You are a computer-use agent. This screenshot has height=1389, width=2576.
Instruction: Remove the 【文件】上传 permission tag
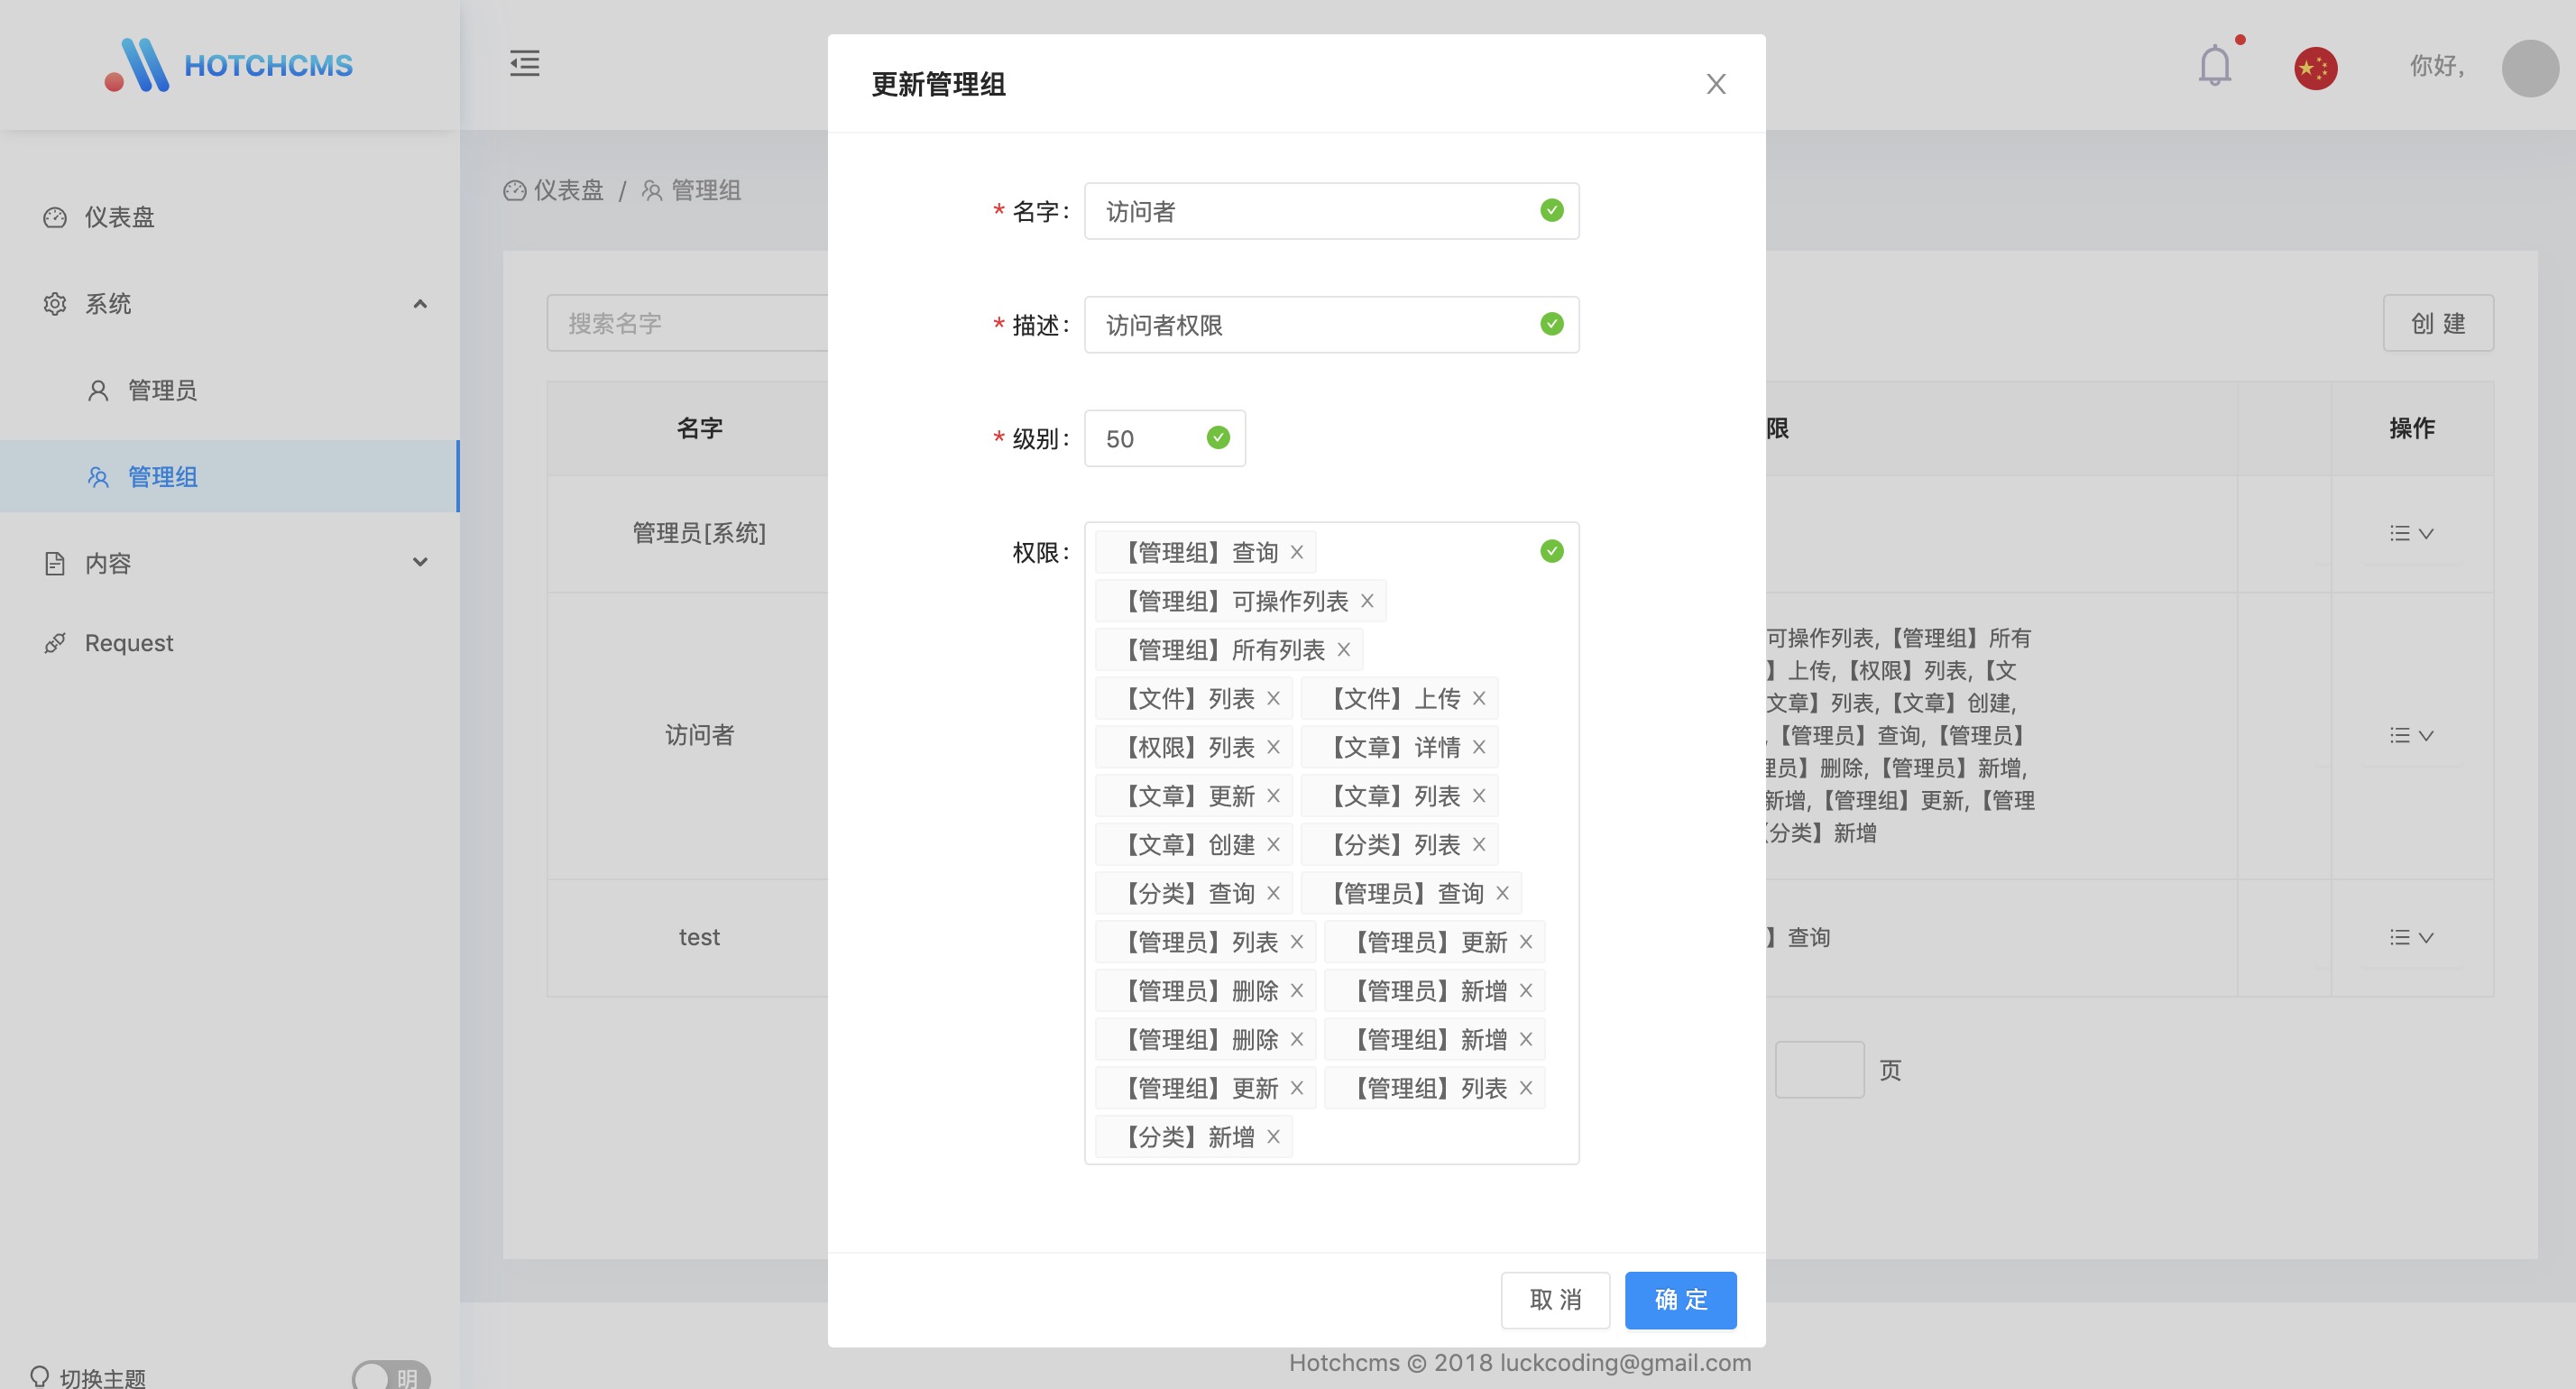coord(1479,698)
